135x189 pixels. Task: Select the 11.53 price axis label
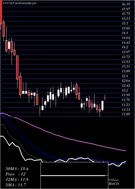126,105
